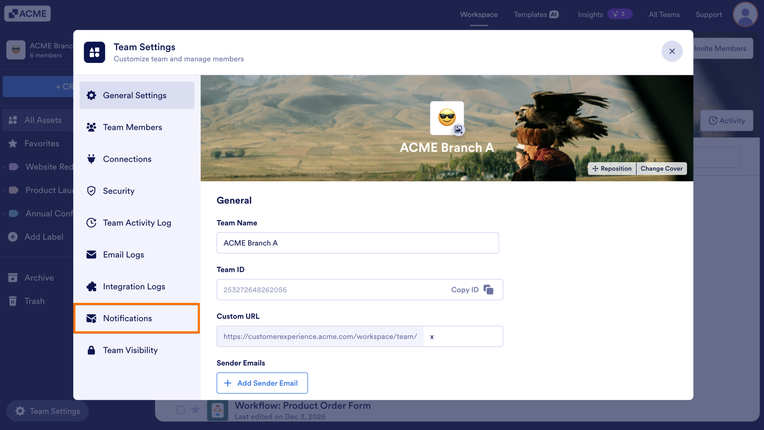
Task: Open the user profile avatar
Action: click(x=745, y=14)
